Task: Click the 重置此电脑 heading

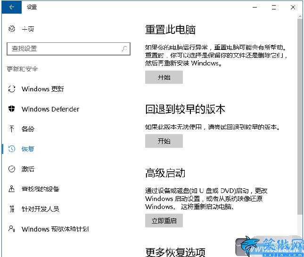Action: point(170,30)
